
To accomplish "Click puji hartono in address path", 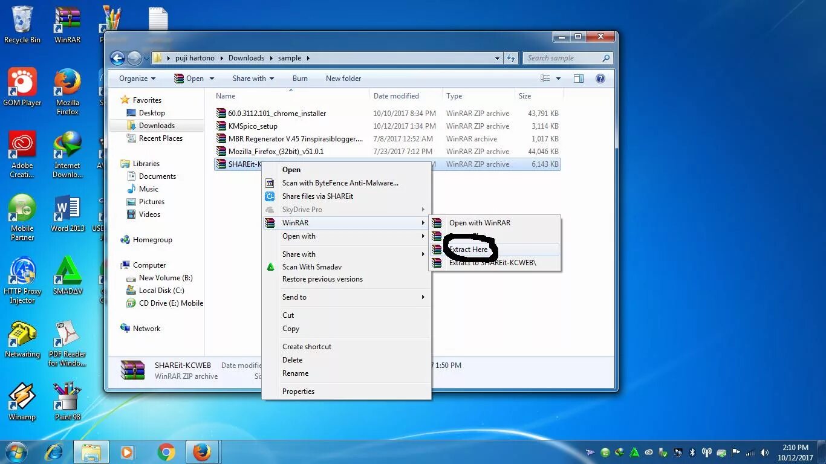I will point(195,58).
